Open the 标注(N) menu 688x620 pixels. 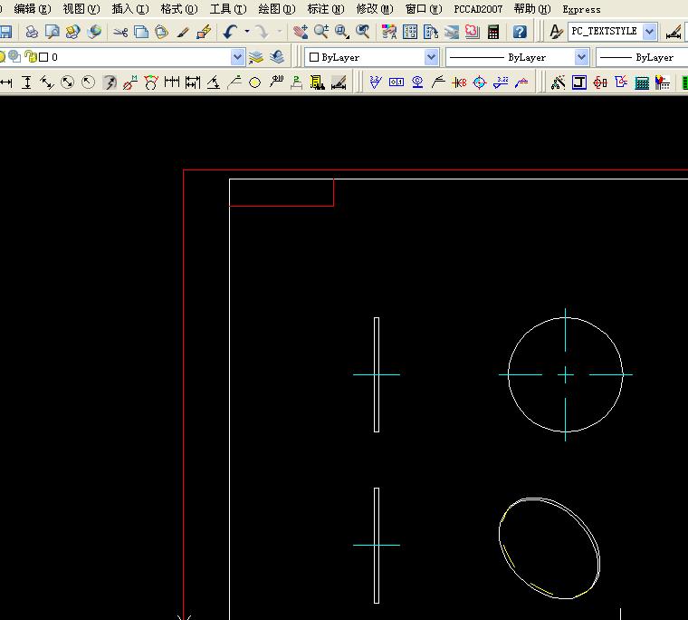[326, 9]
